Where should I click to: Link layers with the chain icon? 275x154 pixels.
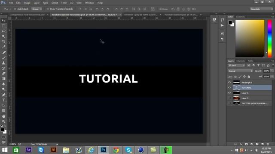(x=235, y=144)
